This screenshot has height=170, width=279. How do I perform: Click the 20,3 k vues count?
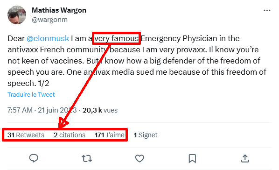pos(100,110)
